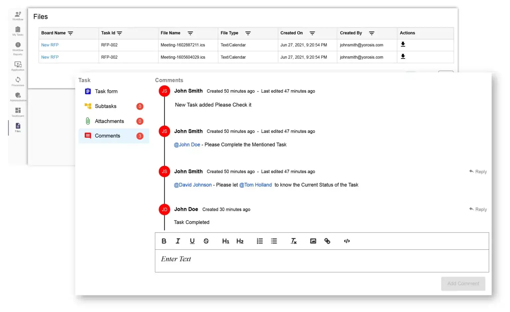Switch to the Taskboard view
The image size is (510, 312).
pos(18,112)
